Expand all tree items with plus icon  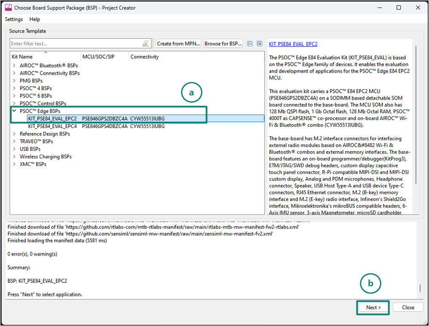click(x=259, y=43)
